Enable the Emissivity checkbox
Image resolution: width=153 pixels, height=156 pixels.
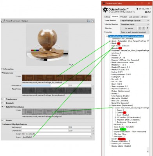(x=4, y=103)
